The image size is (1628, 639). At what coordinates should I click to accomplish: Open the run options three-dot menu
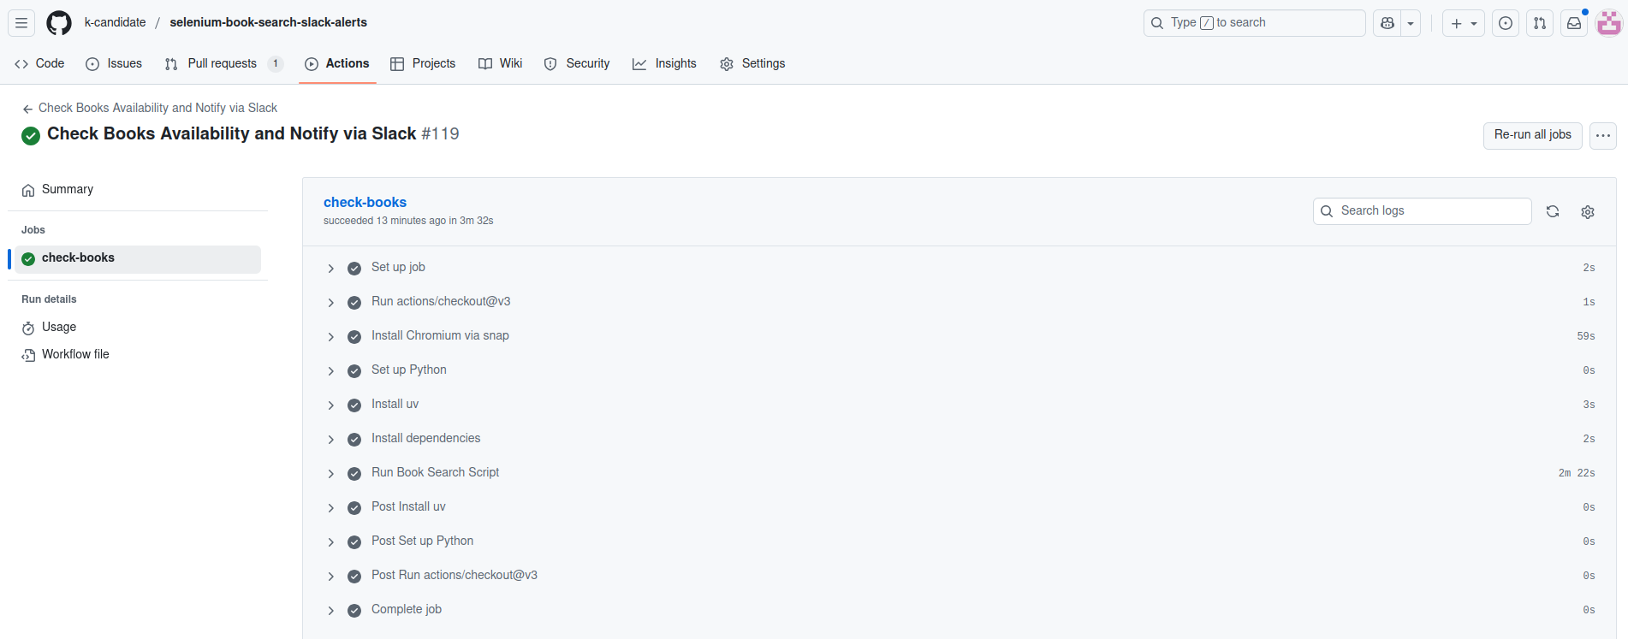[x=1602, y=135]
